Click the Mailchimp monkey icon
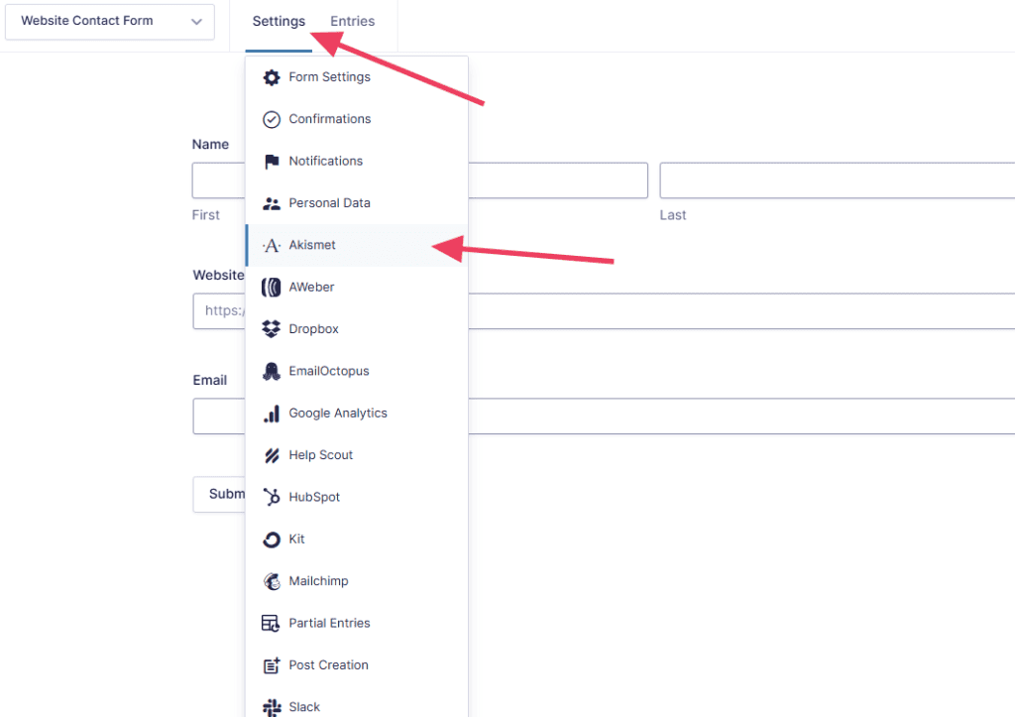Screen dimensions: 1015x717 [x=272, y=581]
